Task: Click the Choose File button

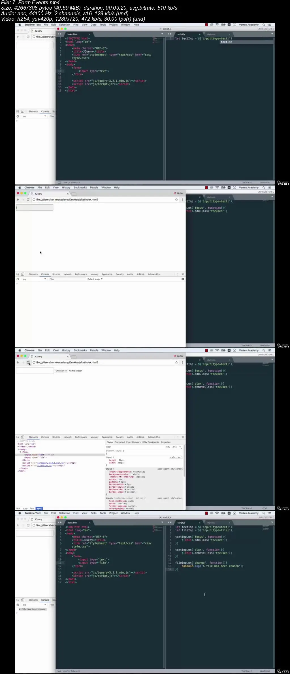Action: click(x=61, y=371)
